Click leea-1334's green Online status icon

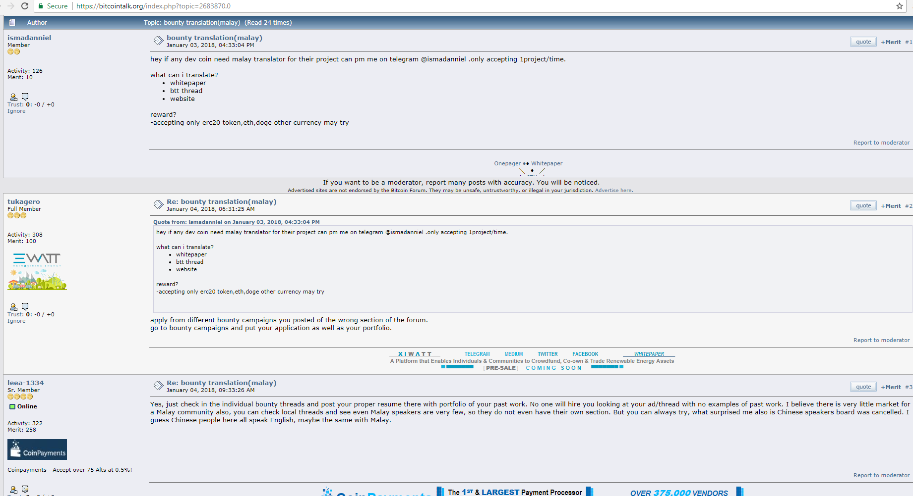[x=12, y=406]
